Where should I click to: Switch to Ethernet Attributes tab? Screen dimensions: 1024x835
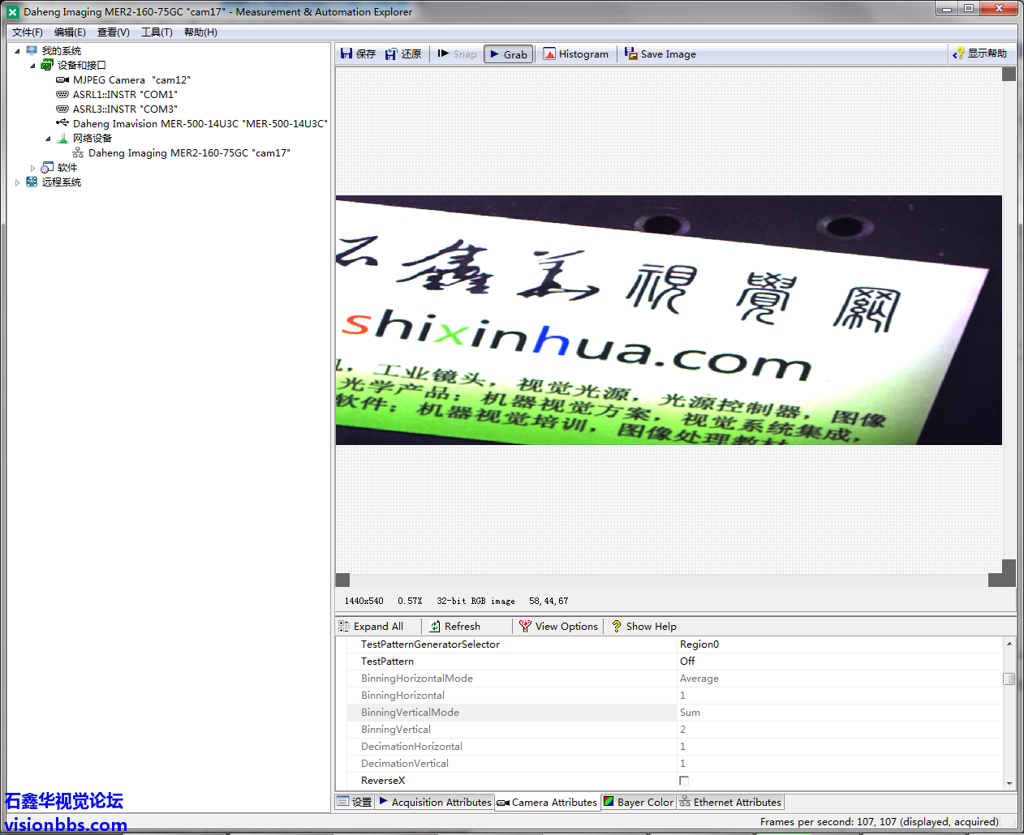pos(730,803)
